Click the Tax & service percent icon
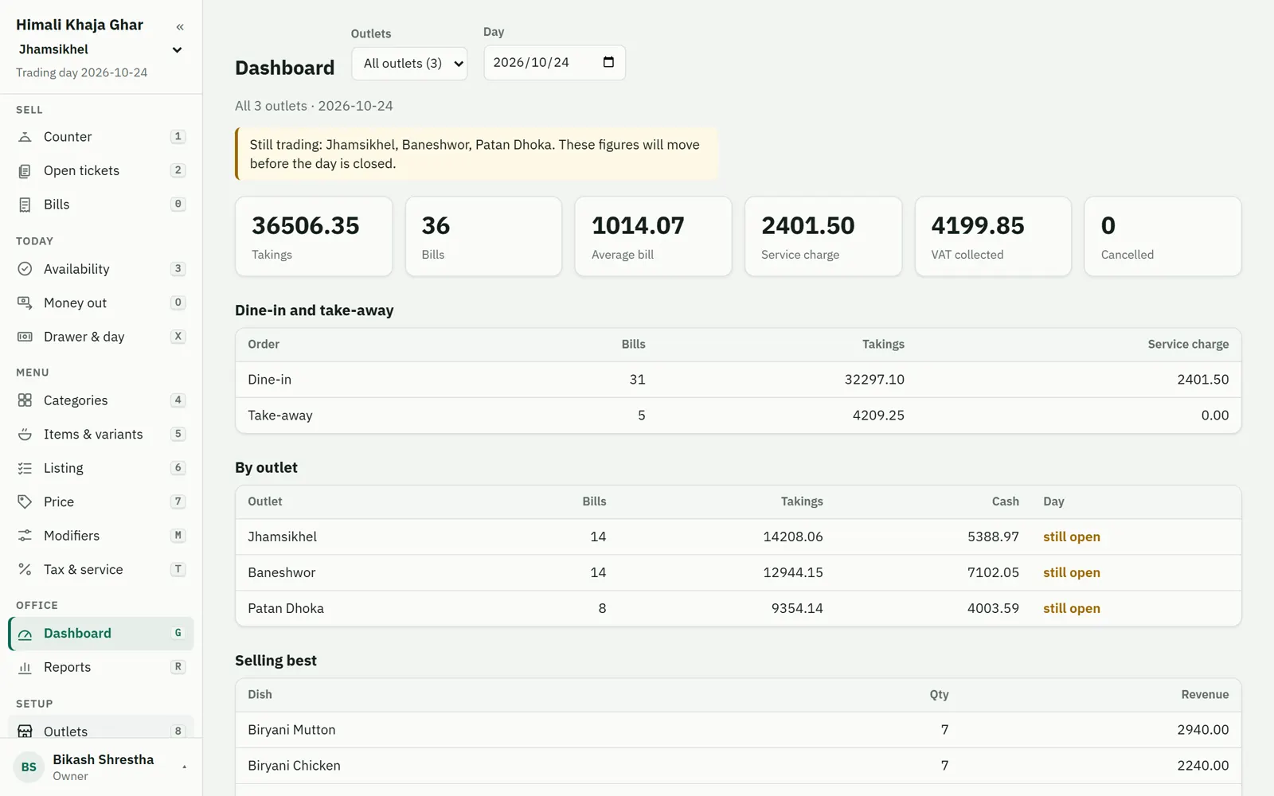Screen dimensions: 1274x796 [25, 570]
